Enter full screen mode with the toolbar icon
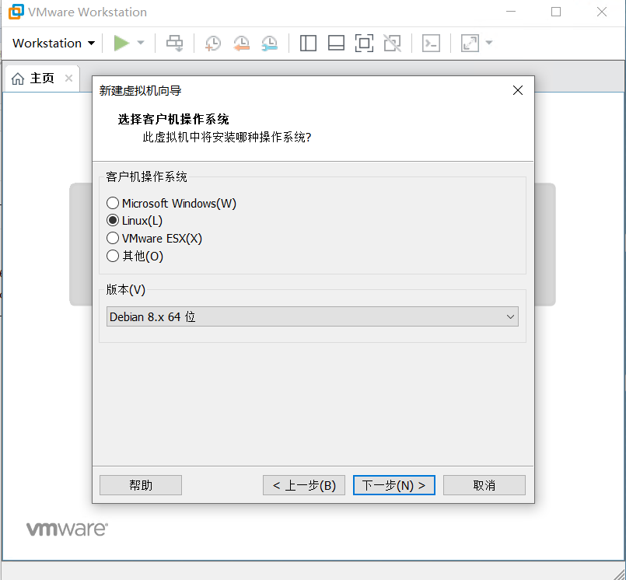Screen dimensions: 626x580 (364, 43)
